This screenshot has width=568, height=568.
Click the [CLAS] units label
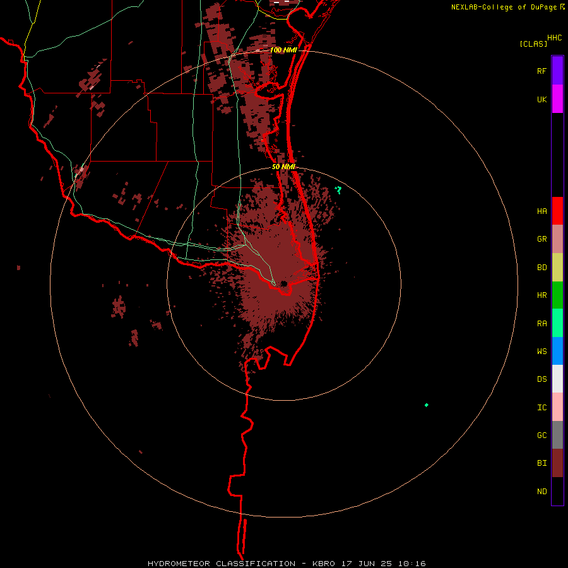click(x=533, y=44)
